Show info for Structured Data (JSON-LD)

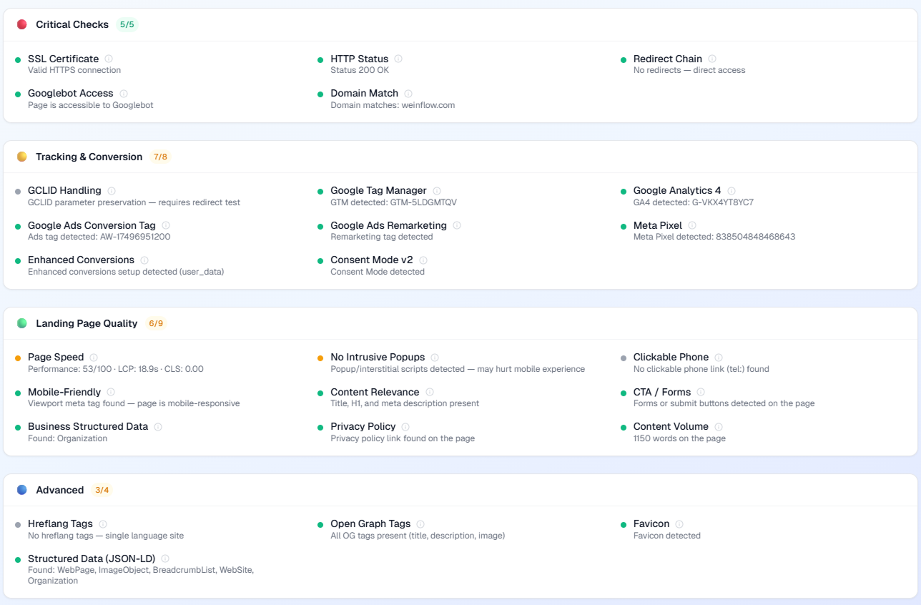(165, 559)
